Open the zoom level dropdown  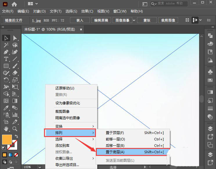tap(40, 167)
